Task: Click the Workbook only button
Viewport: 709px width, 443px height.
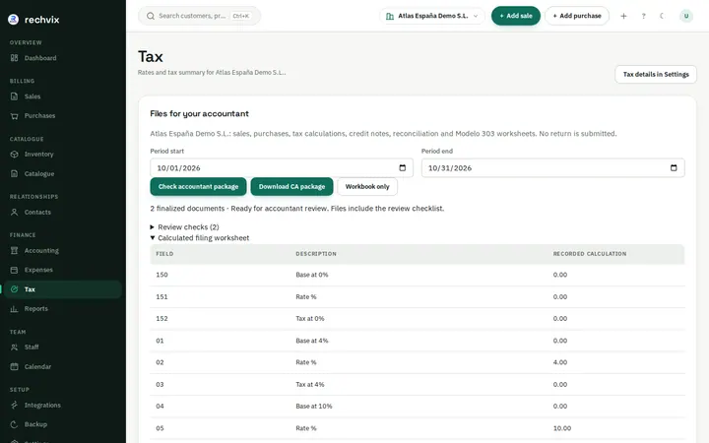Action: [367, 187]
